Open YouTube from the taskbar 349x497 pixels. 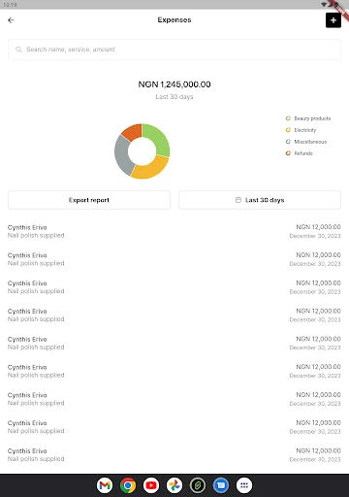151,485
